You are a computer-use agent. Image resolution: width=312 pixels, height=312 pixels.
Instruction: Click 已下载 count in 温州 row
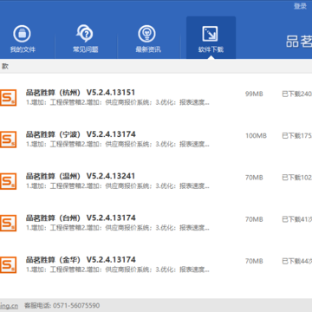[x=297, y=178]
